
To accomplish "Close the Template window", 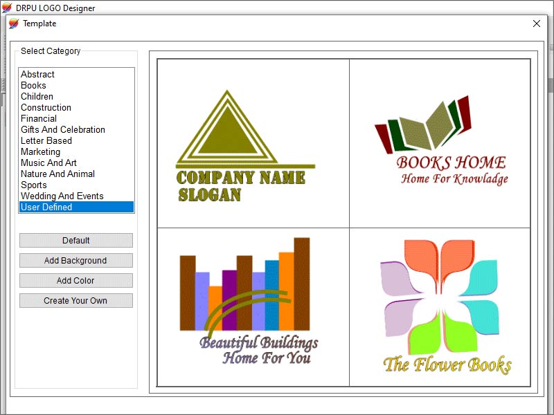I will tap(537, 23).
